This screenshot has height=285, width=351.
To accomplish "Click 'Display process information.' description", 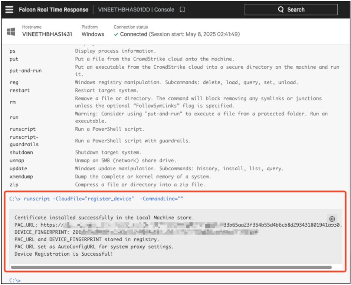I will (x=115, y=51).
